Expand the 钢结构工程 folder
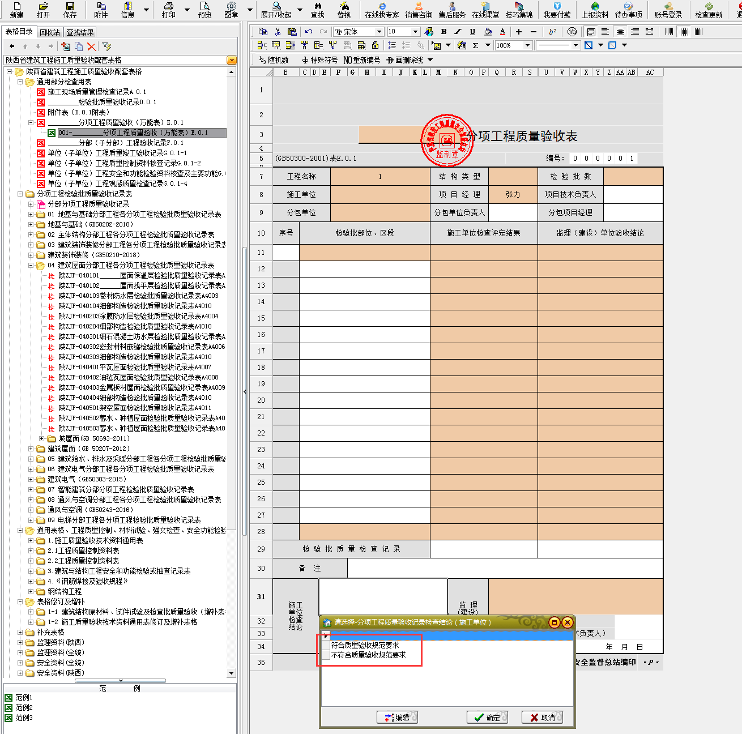The height and width of the screenshot is (734, 742). tap(31, 591)
